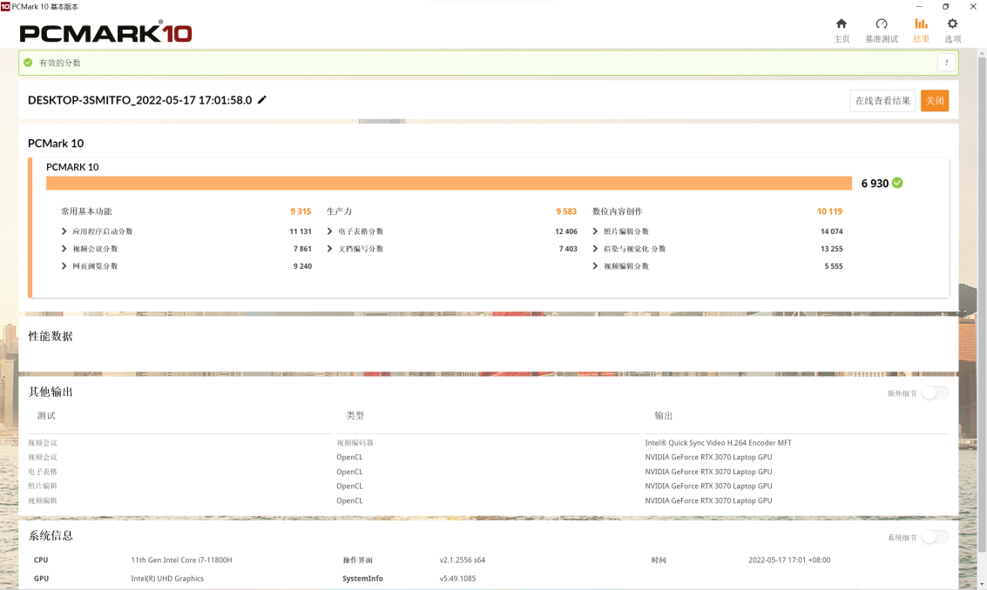This screenshot has width=987, height=590.
Task: Expand 渲染与视觉化 分数 row
Action: click(x=595, y=249)
